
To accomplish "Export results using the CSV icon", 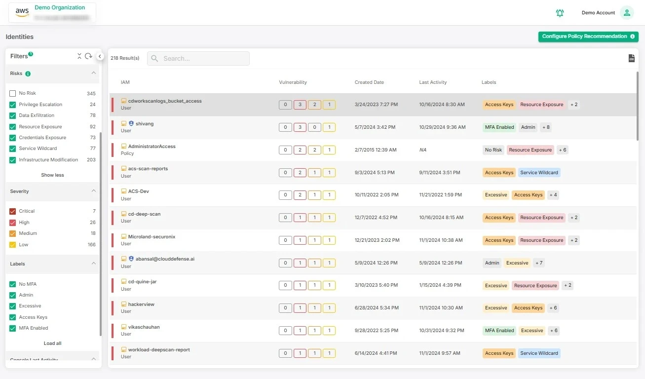I will pos(631,58).
